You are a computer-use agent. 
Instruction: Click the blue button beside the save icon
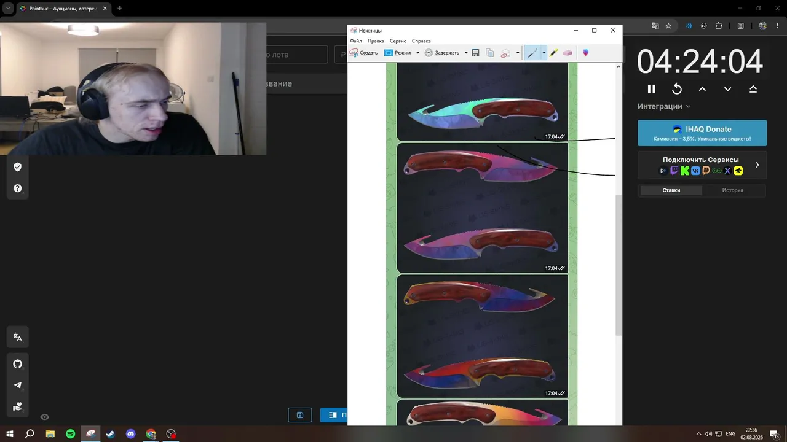[334, 415]
